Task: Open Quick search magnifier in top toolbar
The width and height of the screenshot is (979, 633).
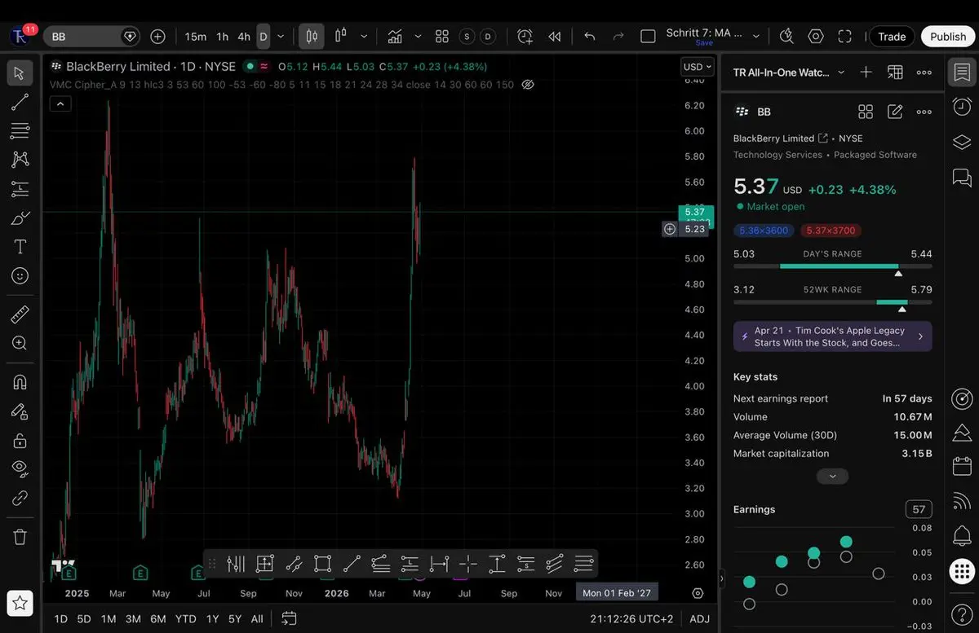Action: [x=786, y=37]
